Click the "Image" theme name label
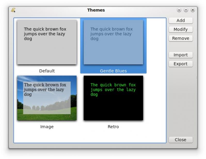Viewport: 206px width, 159px height. click(x=47, y=127)
